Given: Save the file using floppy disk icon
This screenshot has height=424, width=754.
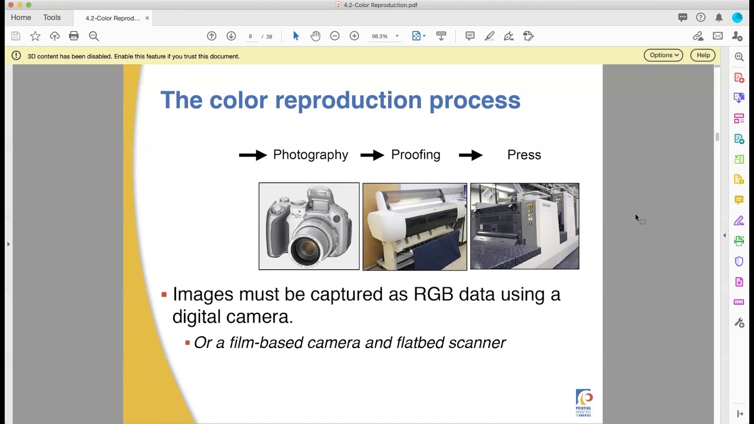Looking at the screenshot, I should coord(16,36).
